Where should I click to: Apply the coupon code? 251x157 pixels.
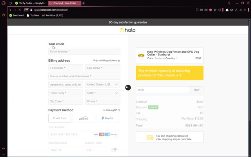pos(196,90)
